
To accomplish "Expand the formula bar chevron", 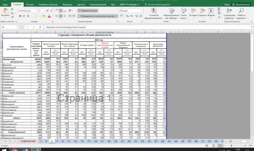I will [251, 27].
